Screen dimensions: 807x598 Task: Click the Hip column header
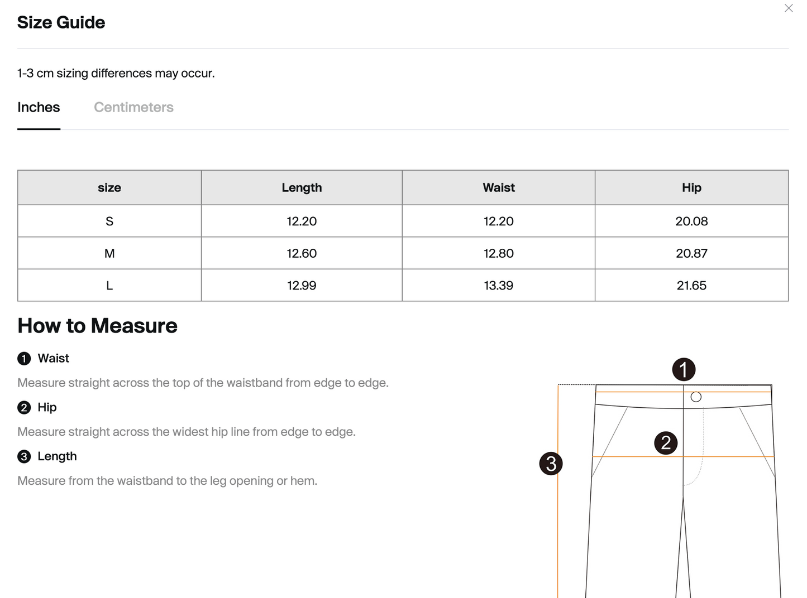pos(691,187)
